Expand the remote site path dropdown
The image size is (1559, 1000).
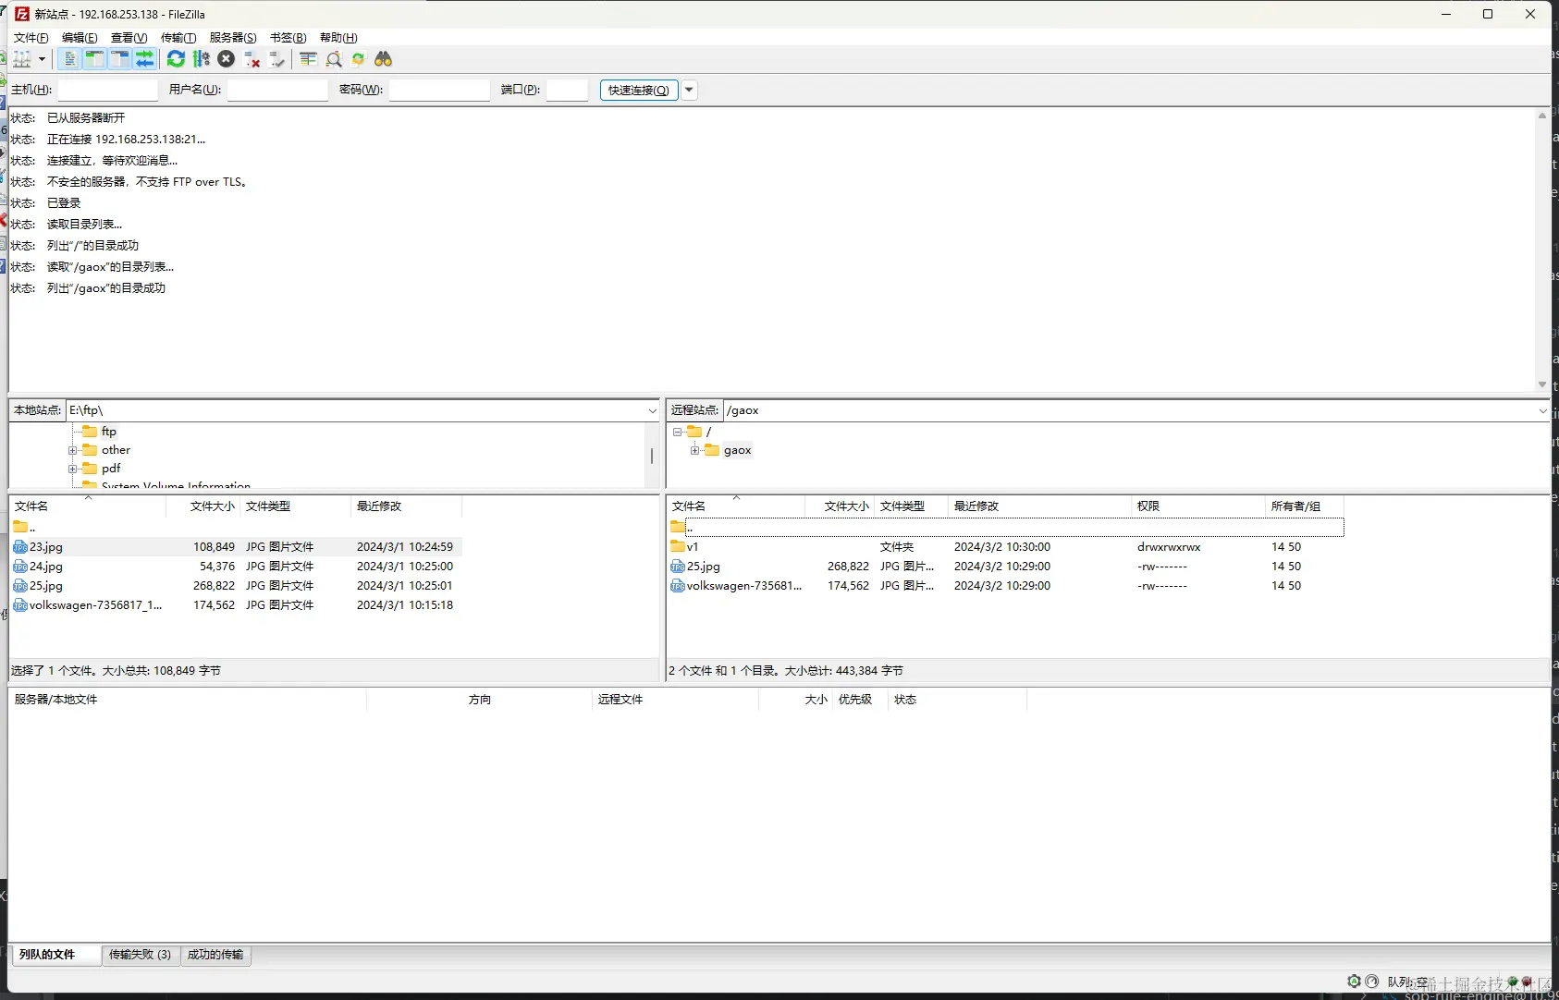click(x=1542, y=410)
